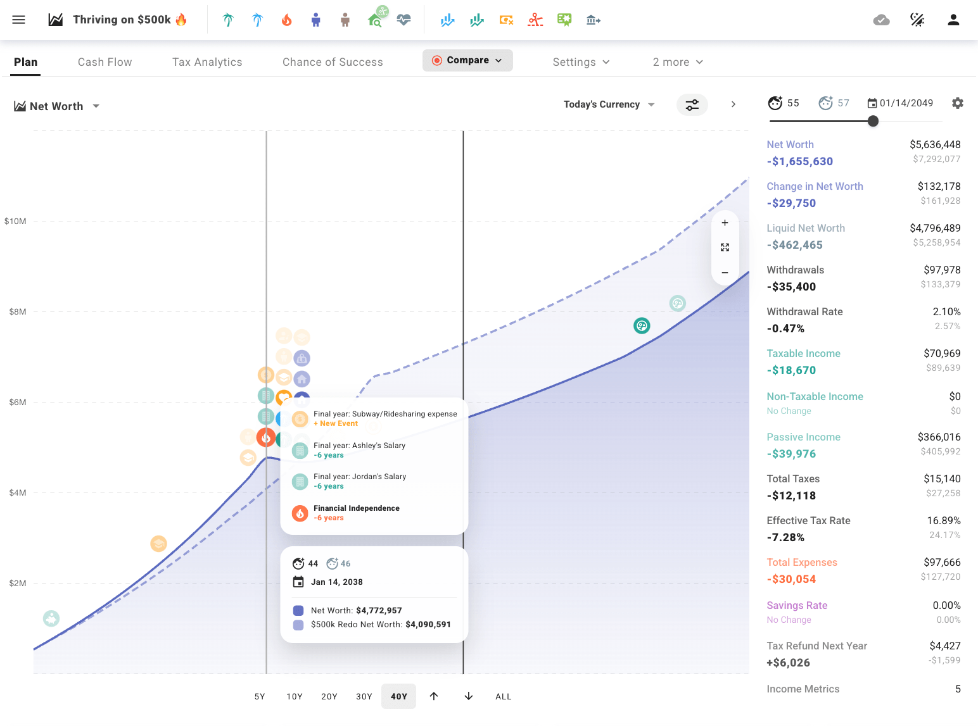Set chart range to 5Y
Viewport: 978px width, 726px height.
tap(260, 696)
